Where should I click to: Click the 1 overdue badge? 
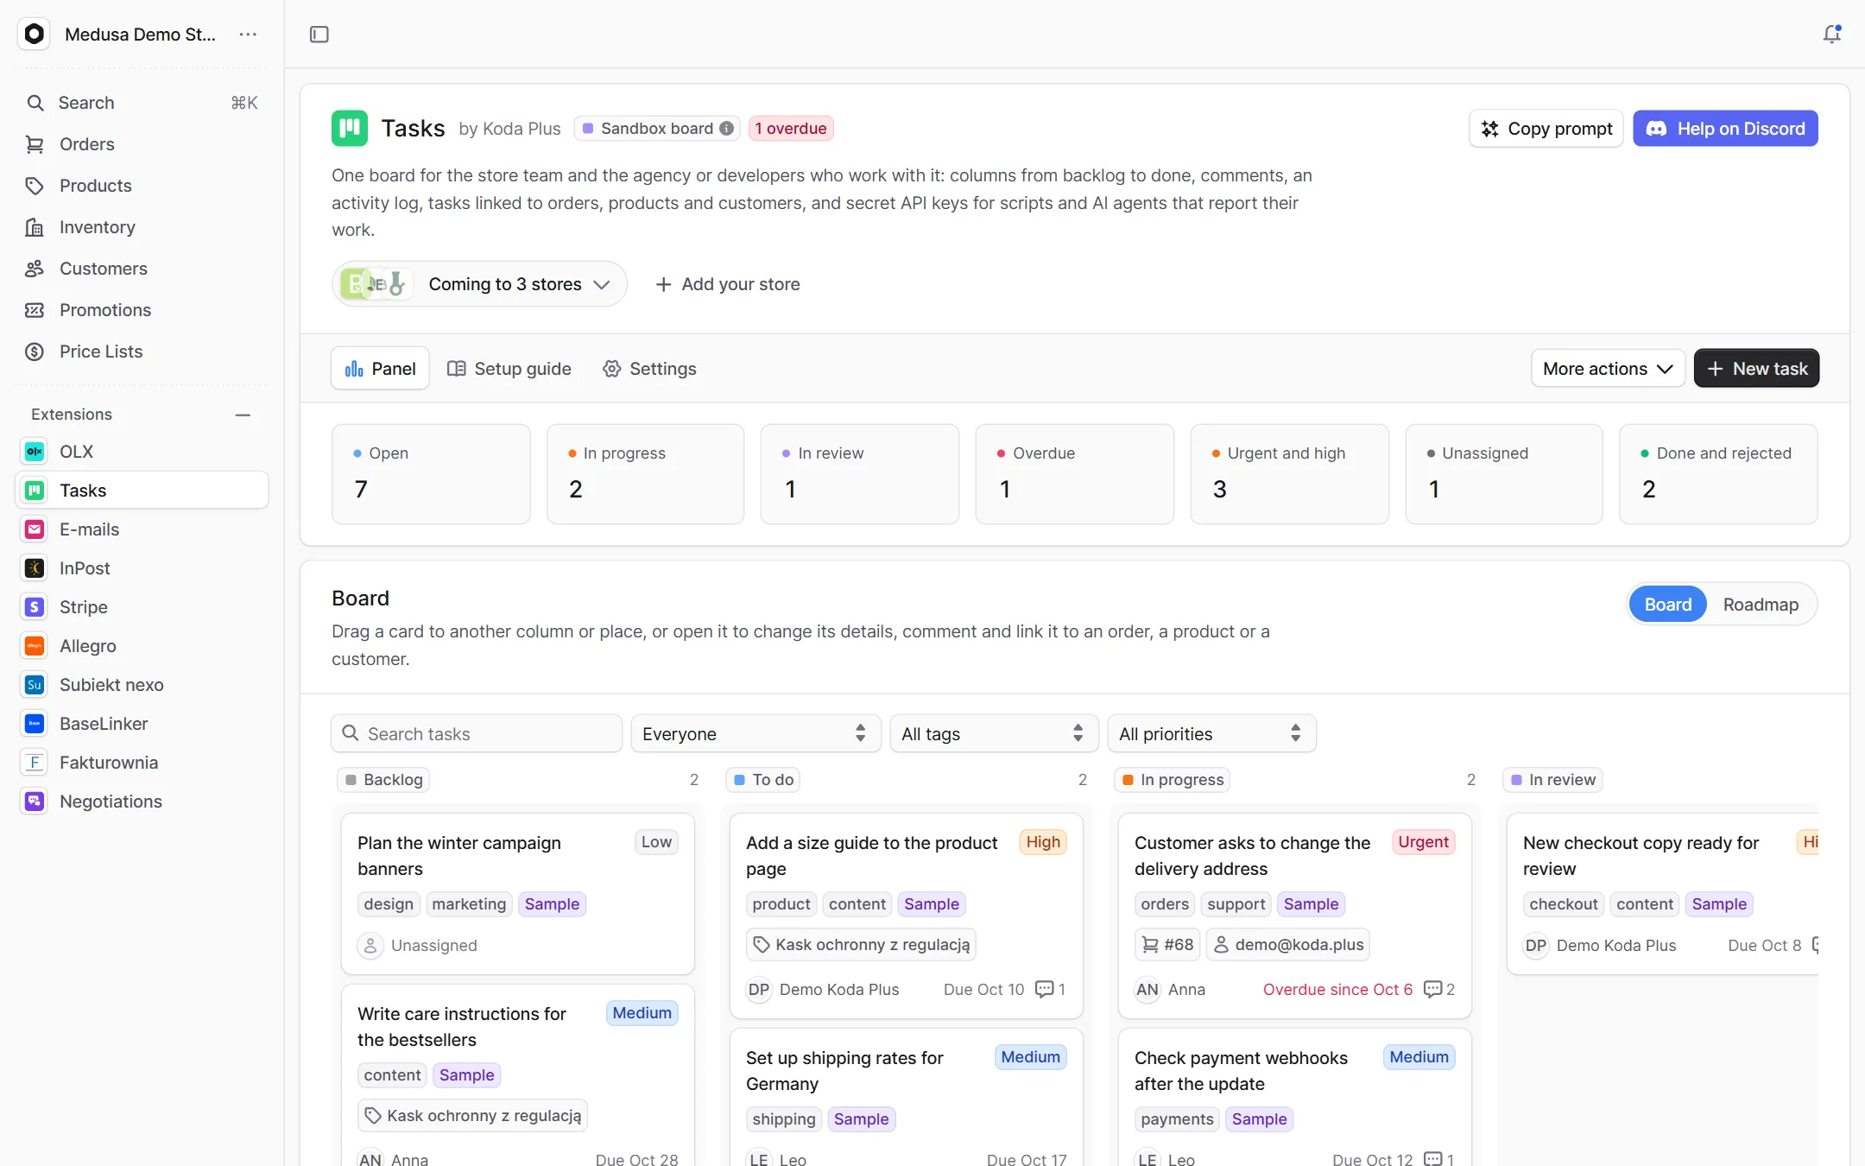tap(791, 129)
